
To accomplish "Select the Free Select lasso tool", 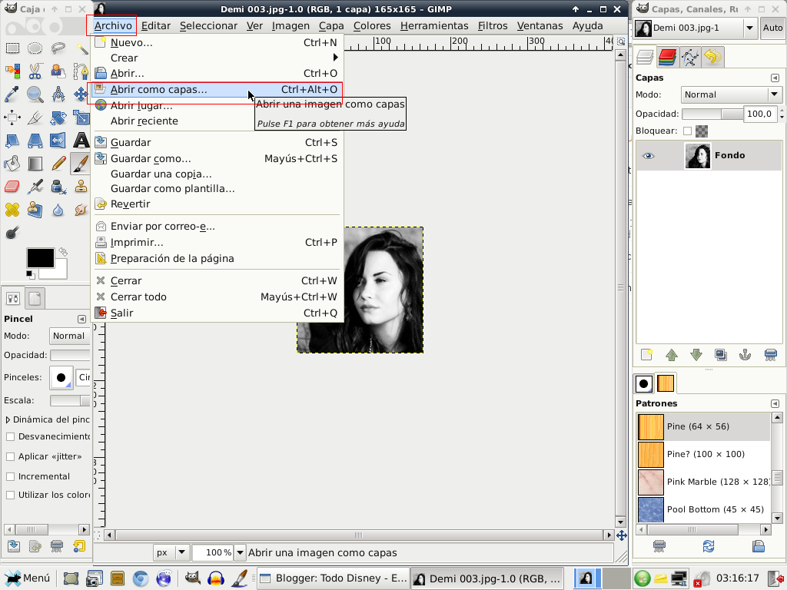I will coord(58,48).
